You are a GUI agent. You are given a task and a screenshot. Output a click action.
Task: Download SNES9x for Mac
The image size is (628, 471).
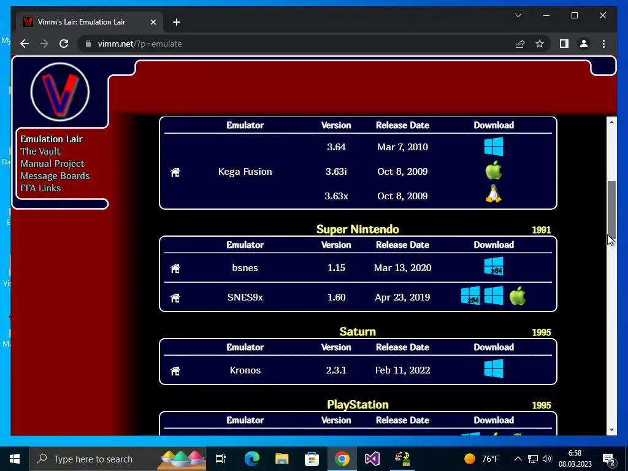(518, 296)
